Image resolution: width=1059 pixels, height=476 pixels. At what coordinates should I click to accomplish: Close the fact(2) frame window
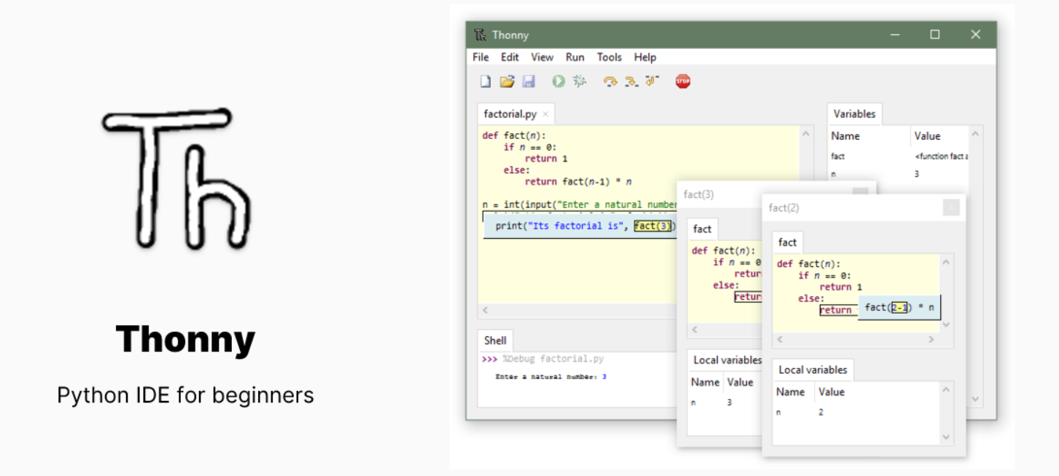click(x=951, y=207)
